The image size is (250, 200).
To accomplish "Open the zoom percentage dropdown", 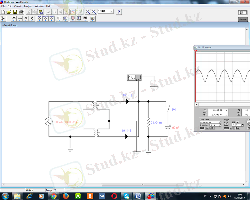I will pos(112,11).
